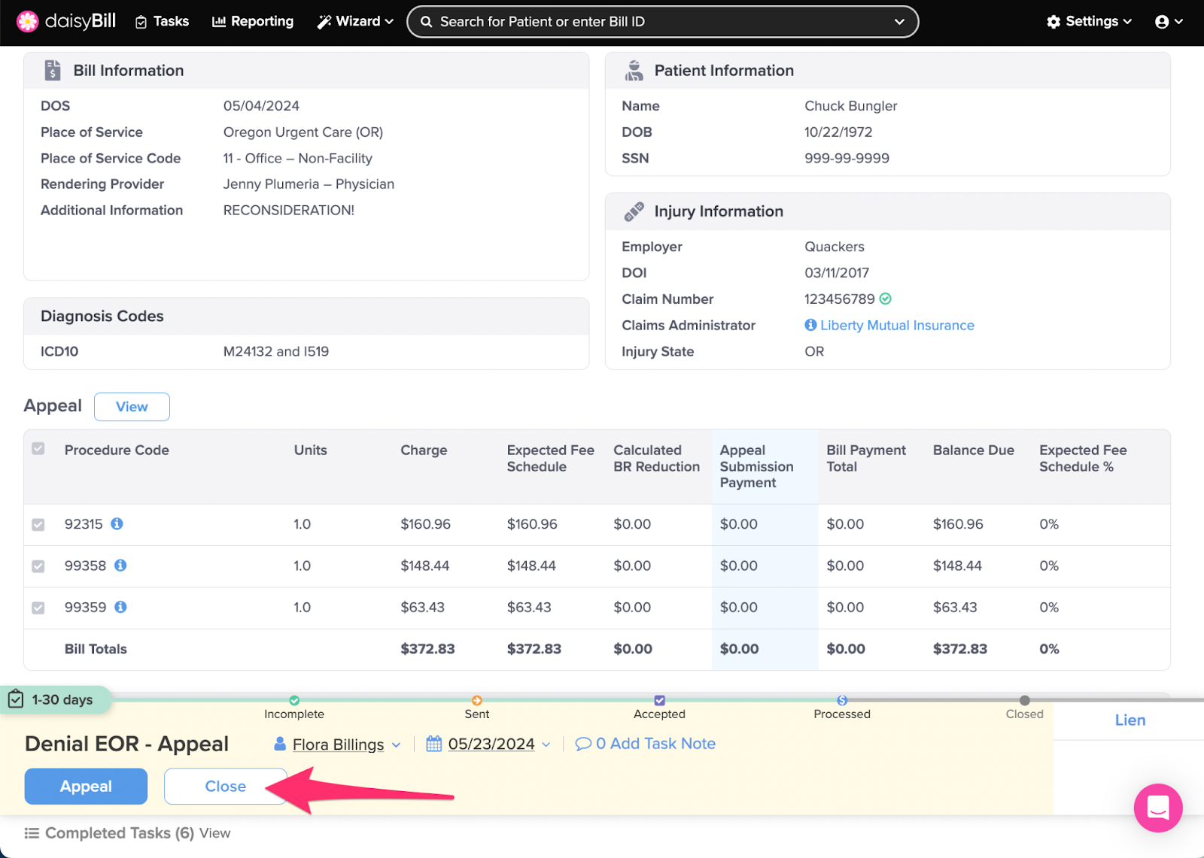This screenshot has width=1204, height=858.
Task: Click the Processed step on progress timeline
Action: (x=842, y=708)
